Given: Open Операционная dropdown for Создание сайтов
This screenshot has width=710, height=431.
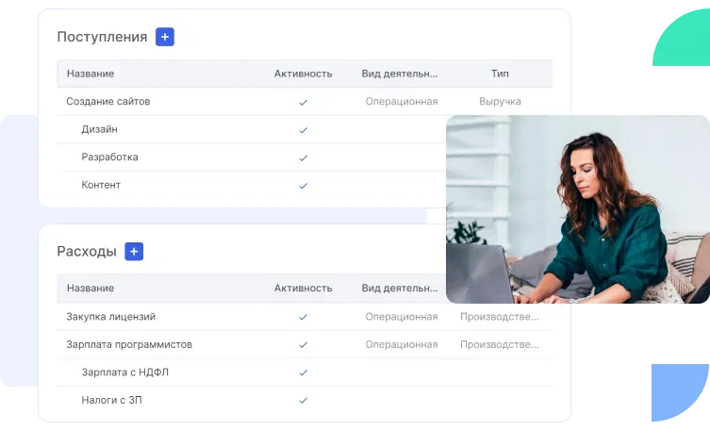Looking at the screenshot, I should point(401,102).
